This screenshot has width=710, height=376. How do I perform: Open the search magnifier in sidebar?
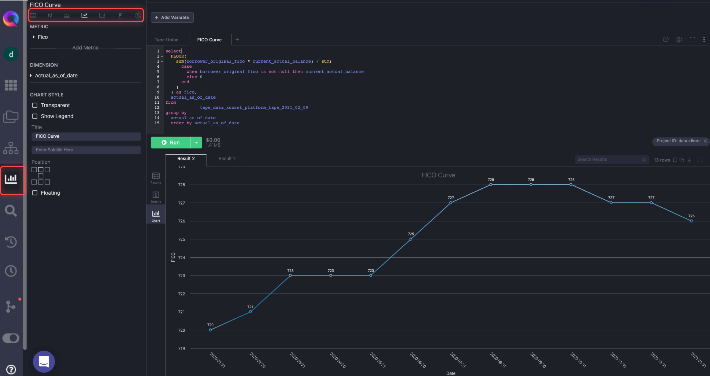point(11,211)
